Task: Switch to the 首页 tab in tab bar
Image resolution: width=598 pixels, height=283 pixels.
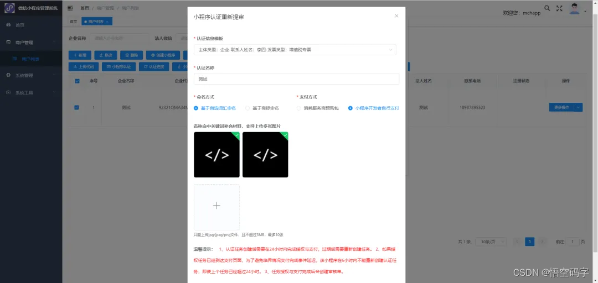Action: coord(73,22)
